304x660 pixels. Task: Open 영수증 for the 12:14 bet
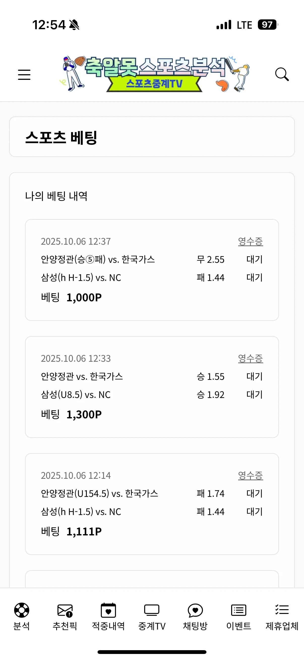pos(250,475)
